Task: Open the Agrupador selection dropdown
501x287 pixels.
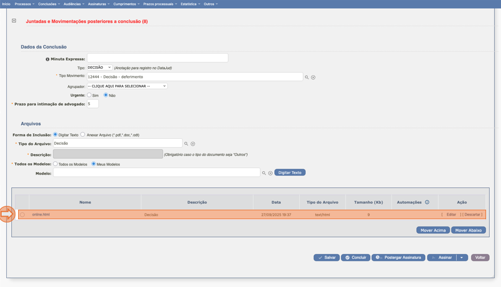Action: point(127,86)
